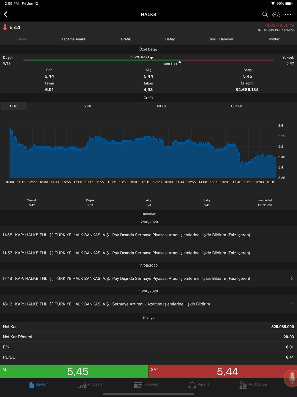
Task: Tap the PD/DD 0,41 row
Action: [148, 357]
